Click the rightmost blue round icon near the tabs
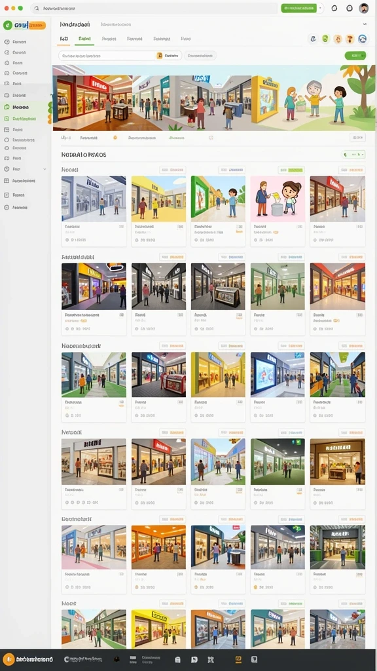Screen dimensions: 377x671 tap(363, 39)
